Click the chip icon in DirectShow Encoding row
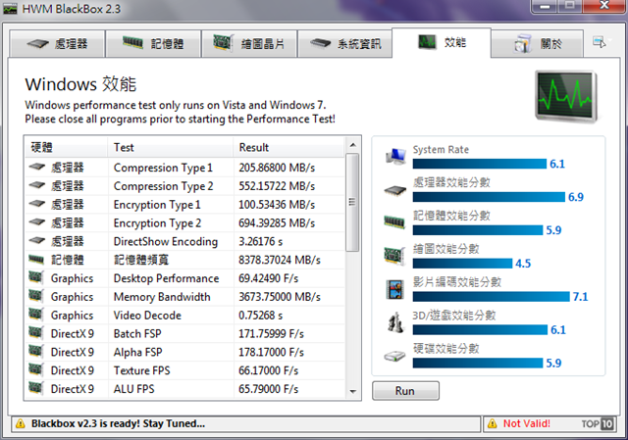Image resolution: width=628 pixels, height=440 pixels. 37,240
